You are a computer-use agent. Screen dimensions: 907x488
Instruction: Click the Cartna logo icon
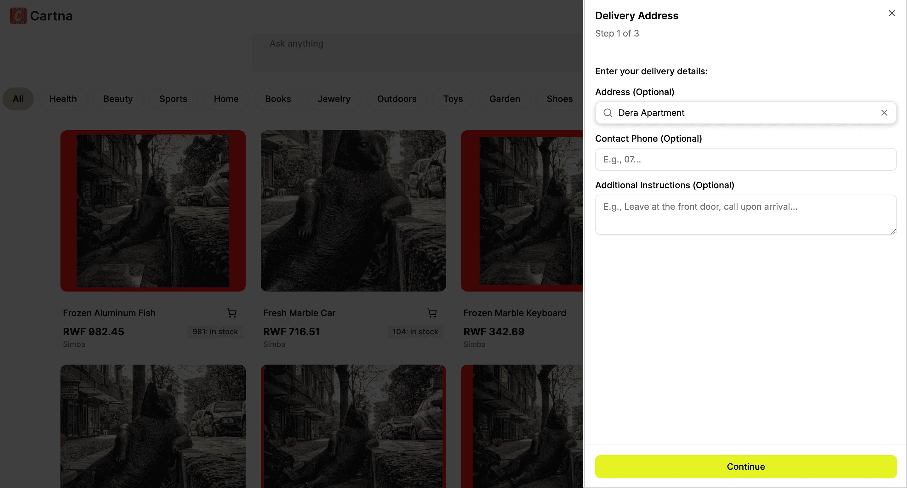pos(18,16)
